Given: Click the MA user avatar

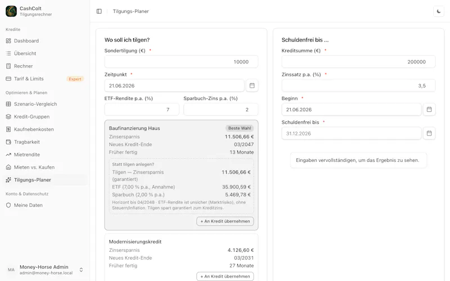Looking at the screenshot, I should pos(11,270).
